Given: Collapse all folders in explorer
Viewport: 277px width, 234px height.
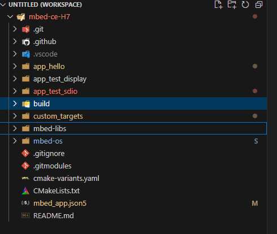Looking at the screenshot, I should coord(259,5).
